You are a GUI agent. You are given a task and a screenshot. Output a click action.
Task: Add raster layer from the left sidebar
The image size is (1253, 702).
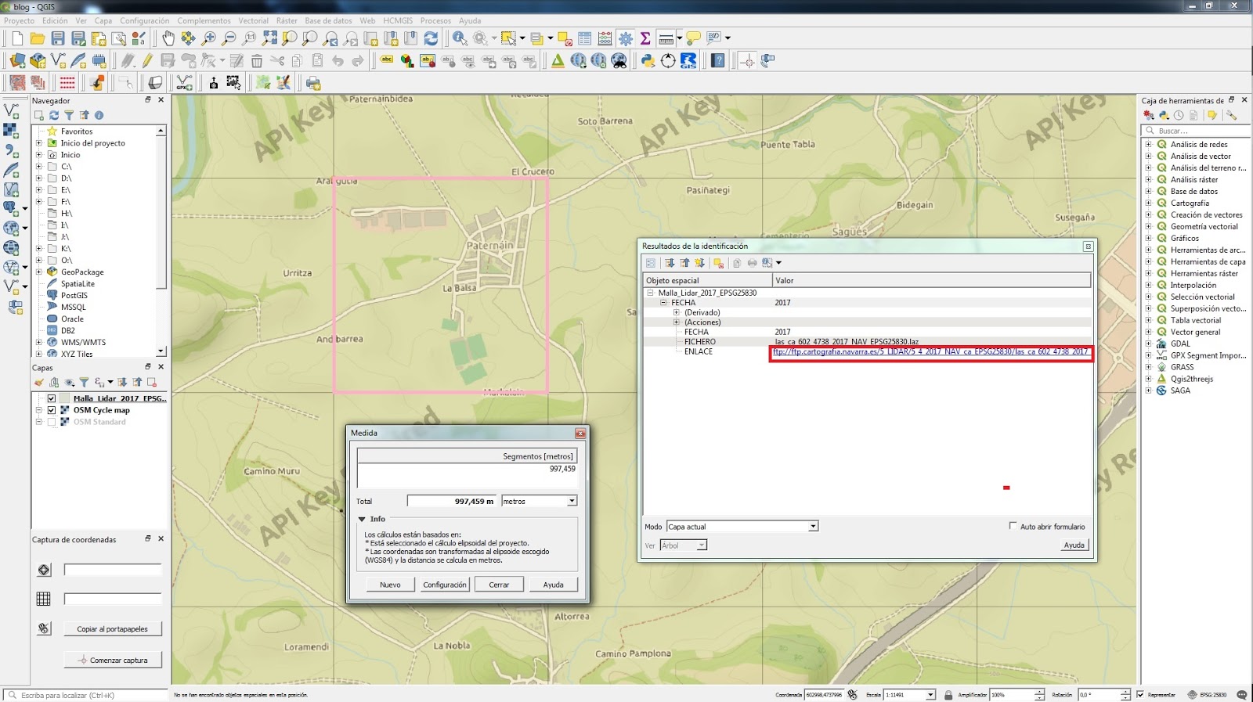(11, 131)
